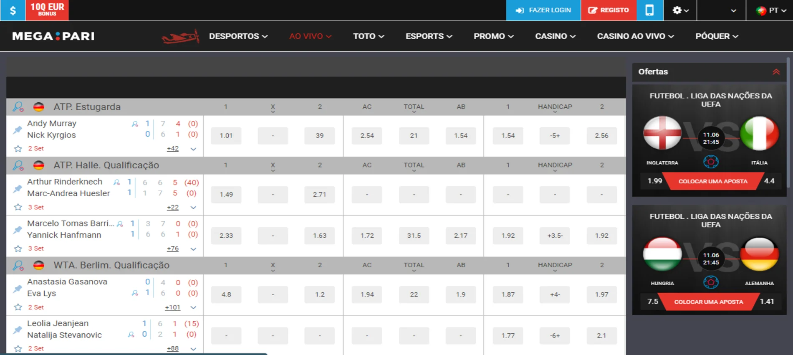Open the PT language dropdown
This screenshot has width=793, height=355.
coord(771,10)
